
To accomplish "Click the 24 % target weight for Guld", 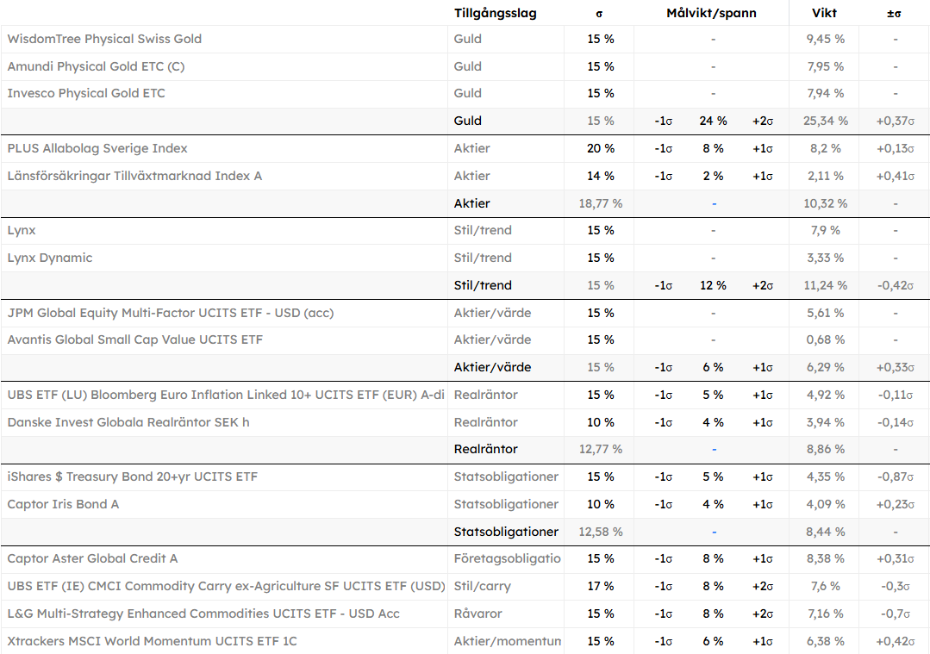I will tap(714, 121).
